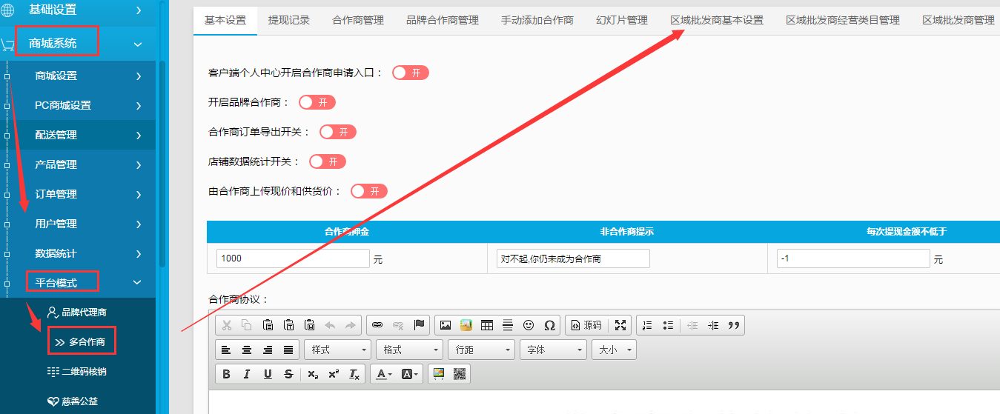
Task: Insert block quote in editor
Action: coord(734,325)
